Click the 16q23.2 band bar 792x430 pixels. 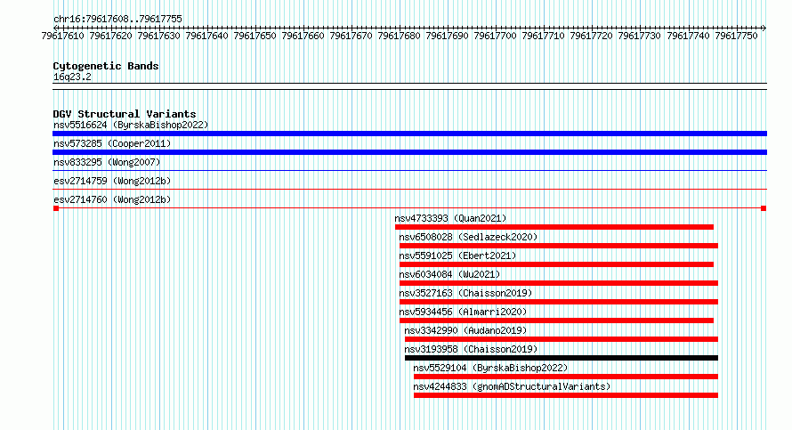click(x=409, y=86)
